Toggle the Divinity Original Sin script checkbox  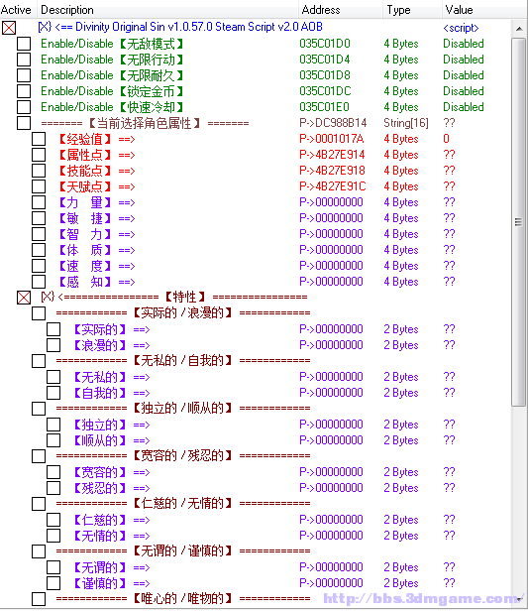9,28
